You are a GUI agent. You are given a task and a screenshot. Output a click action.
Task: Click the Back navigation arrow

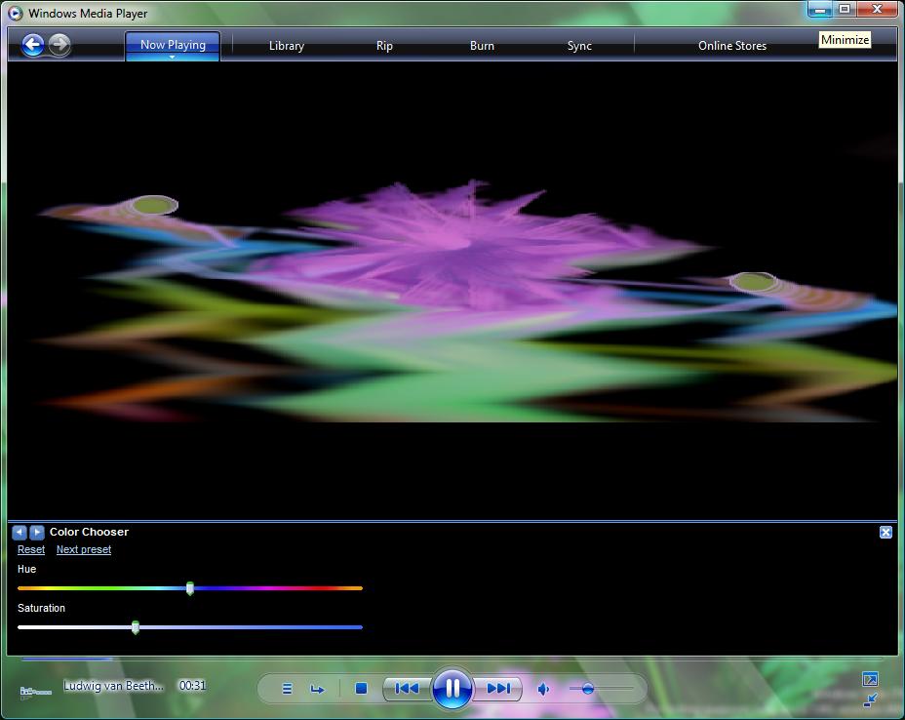[33, 45]
